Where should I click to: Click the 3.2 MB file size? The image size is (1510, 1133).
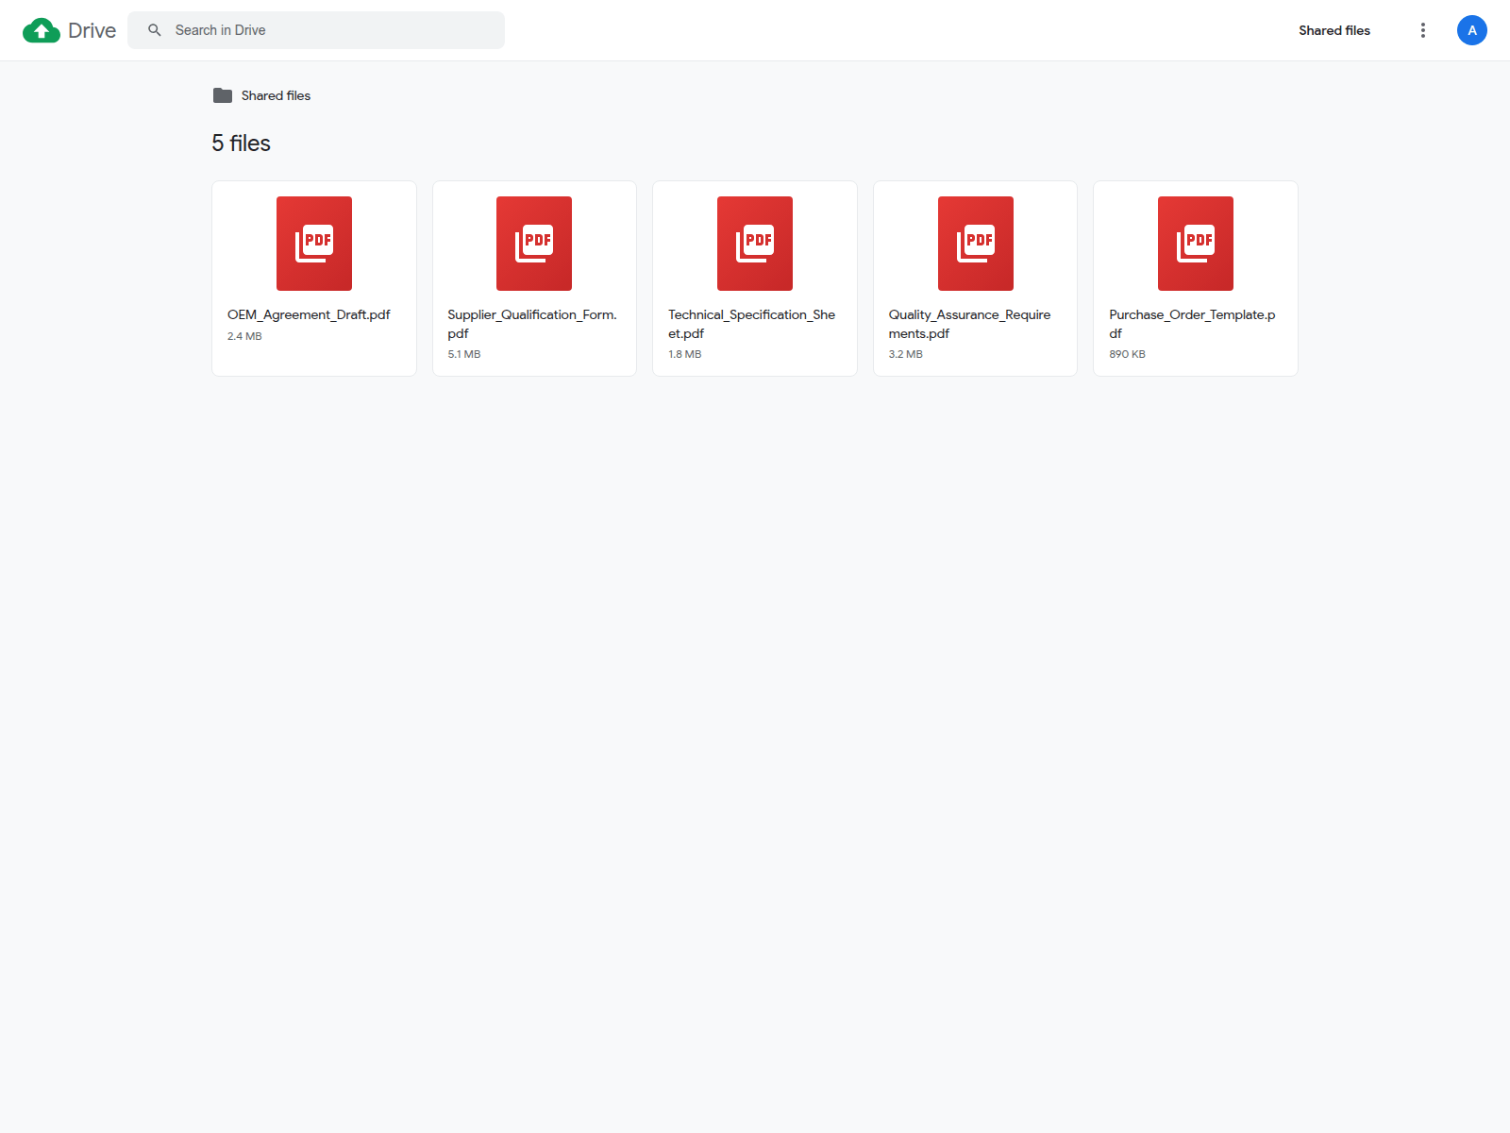pos(906,354)
